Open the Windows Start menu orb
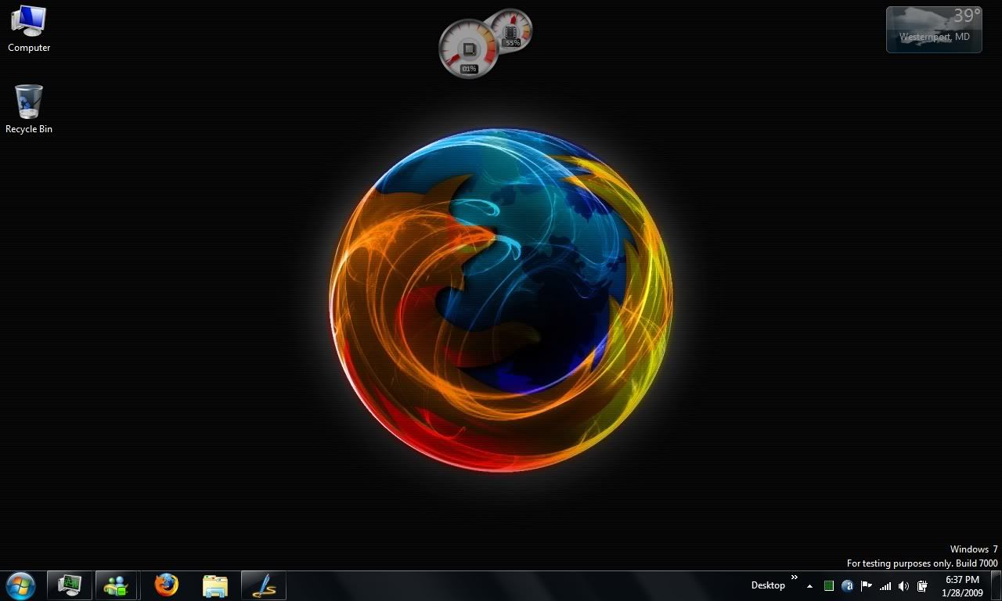 [x=20, y=585]
